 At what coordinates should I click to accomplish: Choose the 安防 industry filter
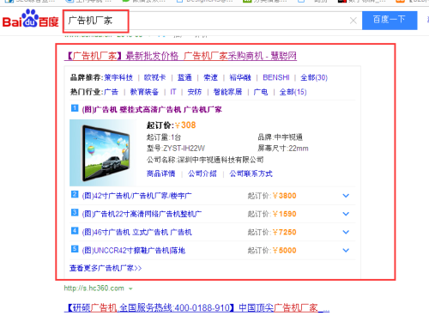point(195,92)
